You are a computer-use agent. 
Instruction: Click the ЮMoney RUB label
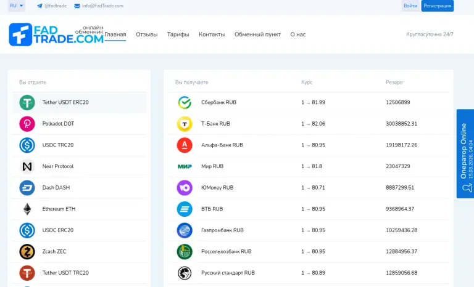tap(217, 188)
